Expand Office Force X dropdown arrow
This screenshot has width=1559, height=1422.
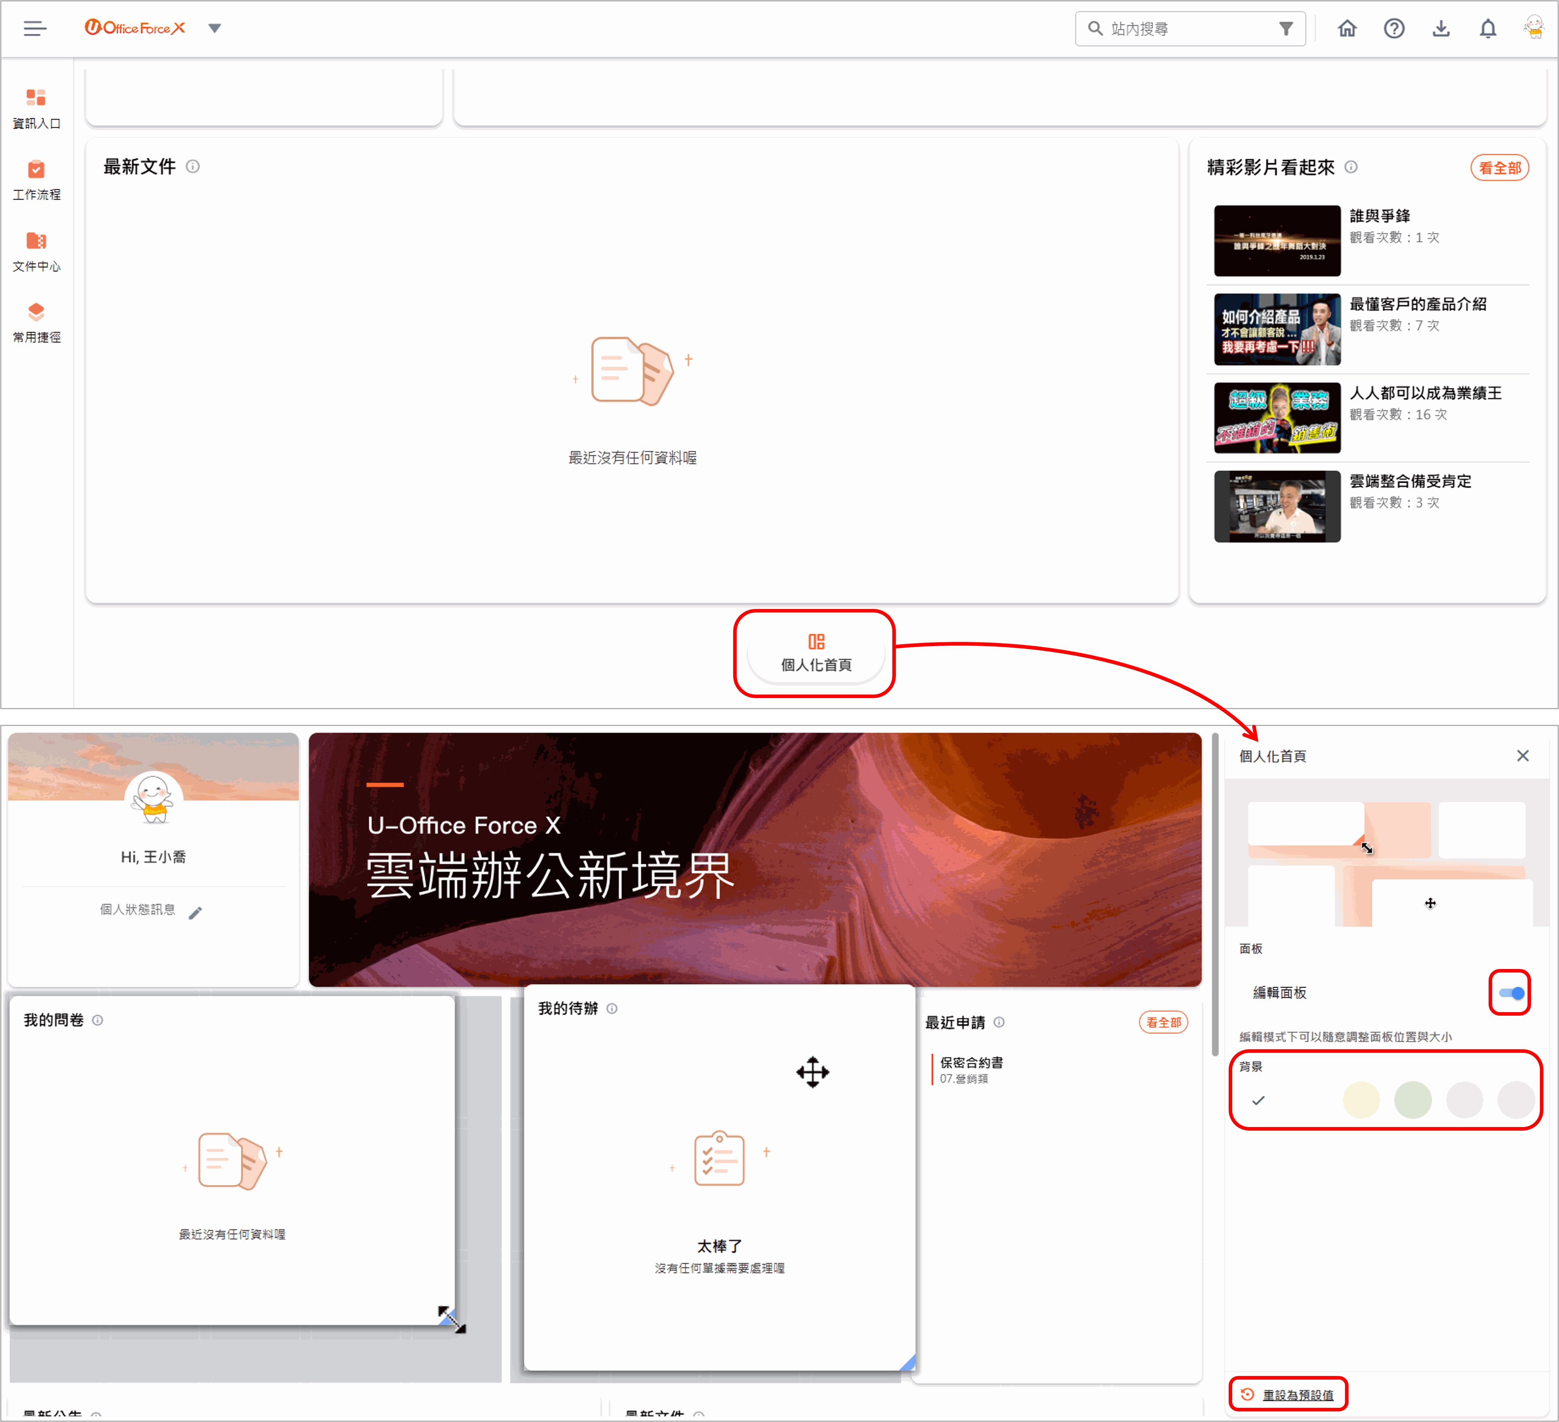(215, 29)
